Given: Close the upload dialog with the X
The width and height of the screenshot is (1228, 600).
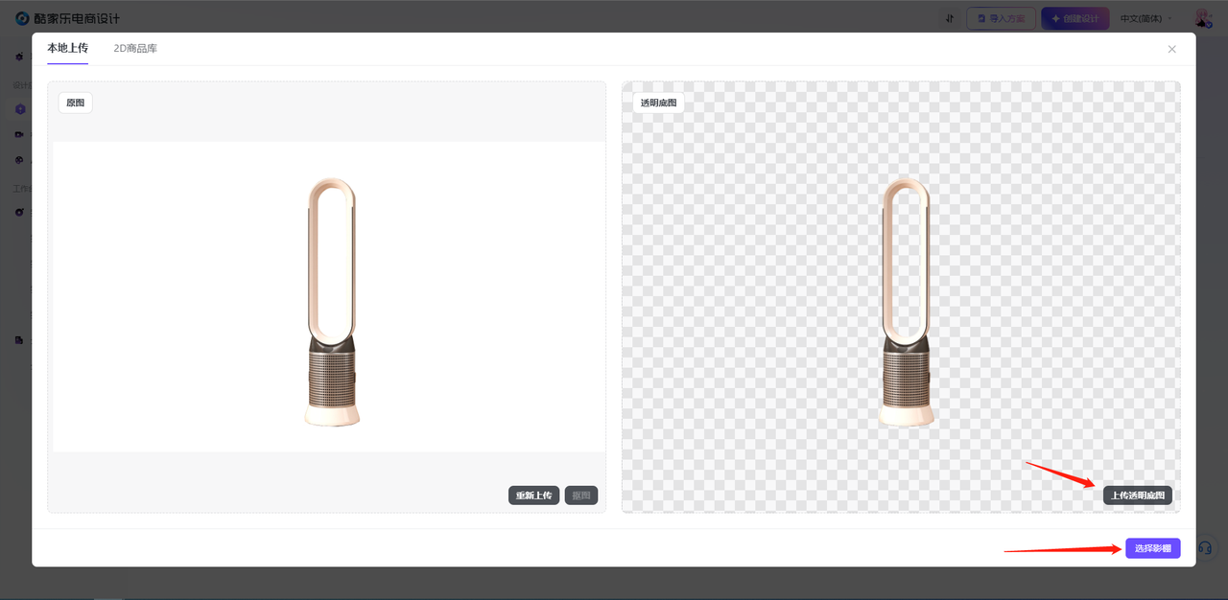Looking at the screenshot, I should pyautogui.click(x=1171, y=49).
